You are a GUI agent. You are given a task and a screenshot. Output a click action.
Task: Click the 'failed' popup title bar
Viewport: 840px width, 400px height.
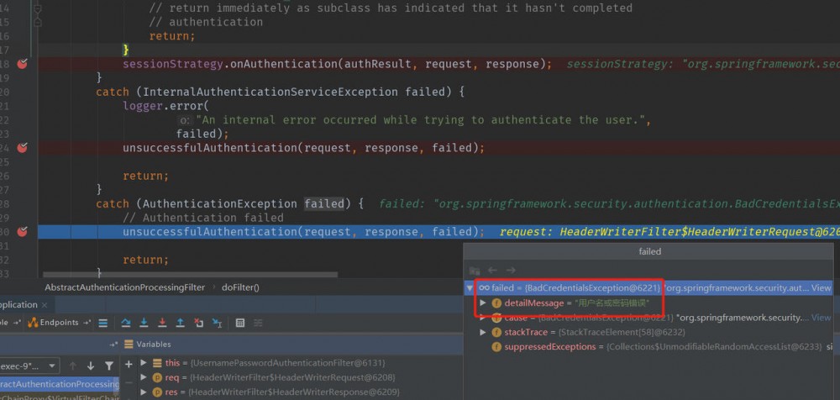649,251
